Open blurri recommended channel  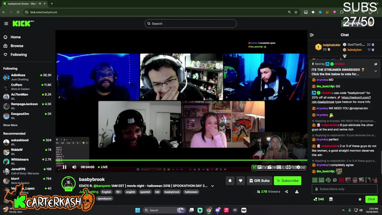tap(27, 180)
